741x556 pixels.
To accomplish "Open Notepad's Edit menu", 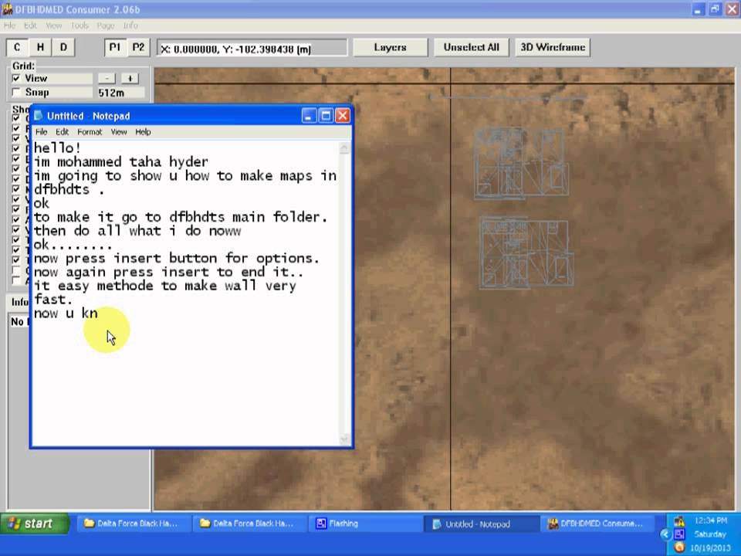I will pyautogui.click(x=63, y=132).
